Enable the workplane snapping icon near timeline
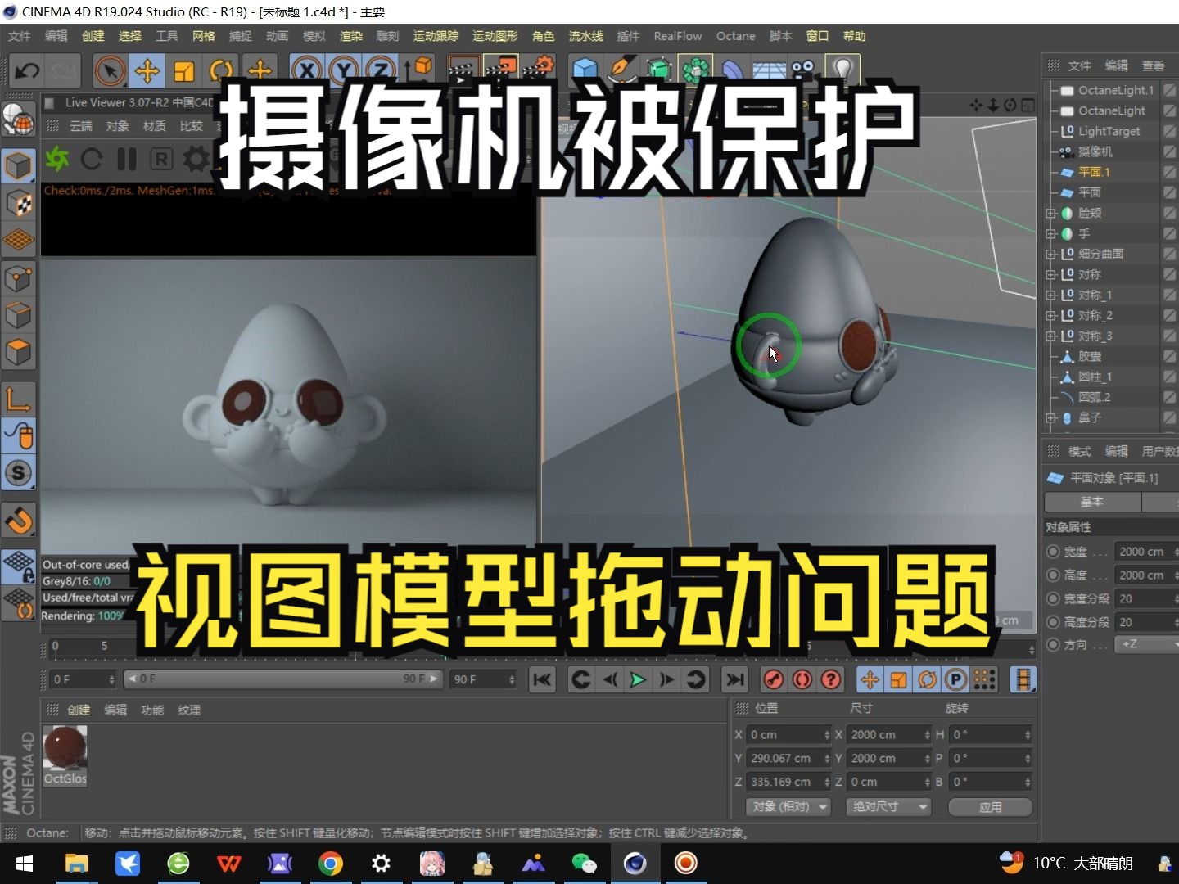Image resolution: width=1179 pixels, height=884 pixels. pos(984,679)
